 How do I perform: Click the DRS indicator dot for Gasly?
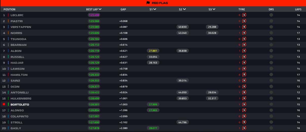point(271,128)
